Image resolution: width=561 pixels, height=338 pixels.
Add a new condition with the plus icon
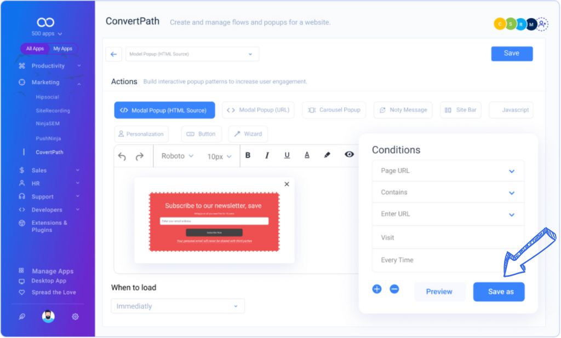[376, 289]
